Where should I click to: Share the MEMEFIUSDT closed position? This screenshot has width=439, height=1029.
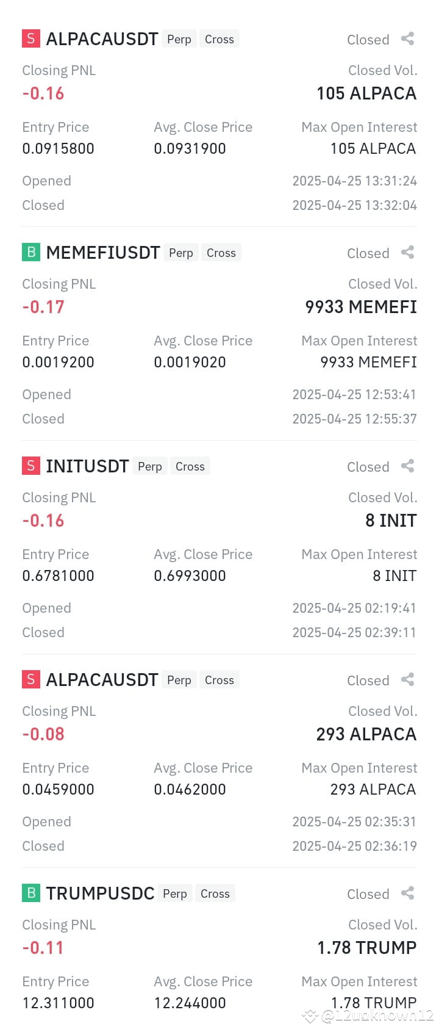[x=407, y=253]
